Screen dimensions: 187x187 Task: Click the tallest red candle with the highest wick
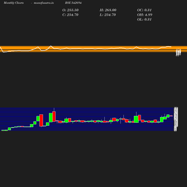point(54,116)
